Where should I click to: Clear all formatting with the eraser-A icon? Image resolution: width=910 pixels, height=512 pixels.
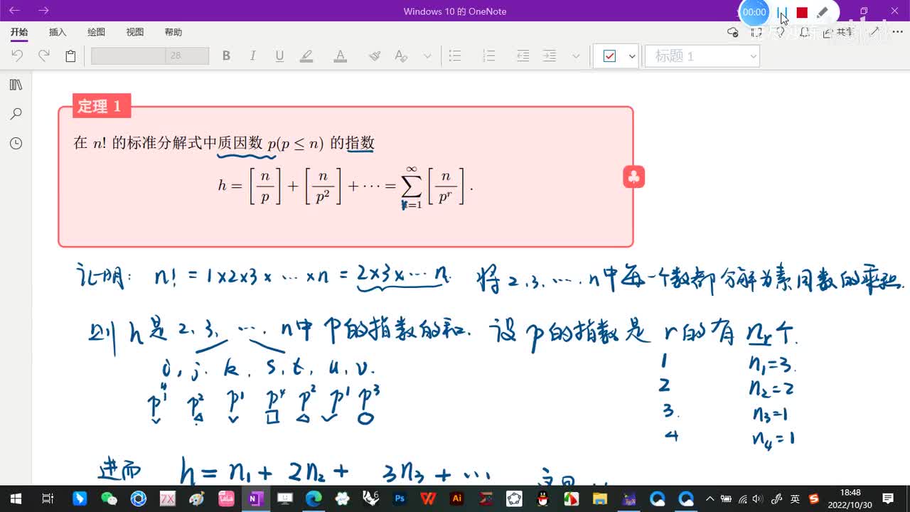[x=401, y=55]
